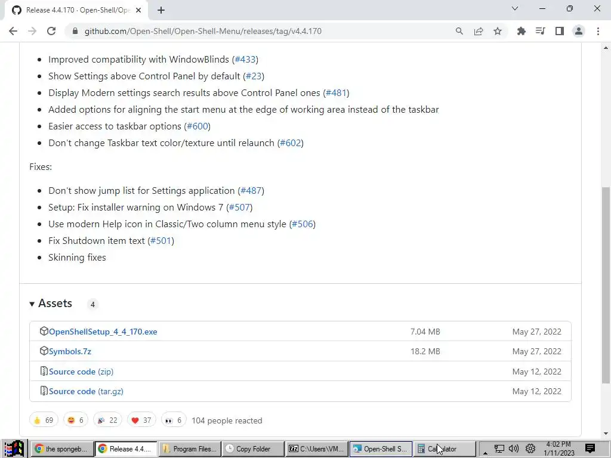Open volume tray icon
This screenshot has height=458, width=611.
(x=514, y=448)
